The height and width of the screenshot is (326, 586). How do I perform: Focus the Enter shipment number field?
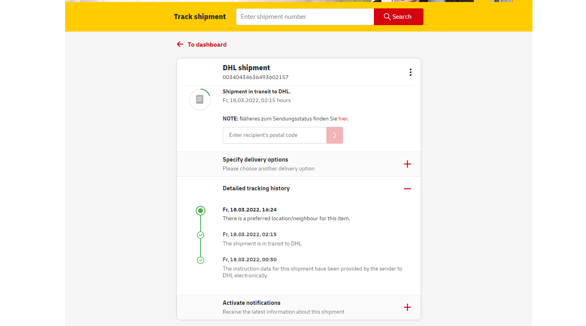point(305,17)
